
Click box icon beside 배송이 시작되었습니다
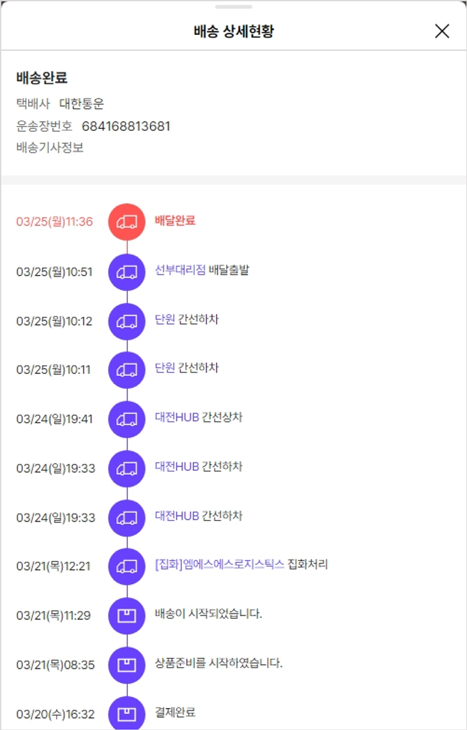127,615
